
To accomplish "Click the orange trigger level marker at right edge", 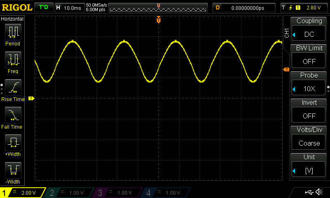I will (286, 69).
